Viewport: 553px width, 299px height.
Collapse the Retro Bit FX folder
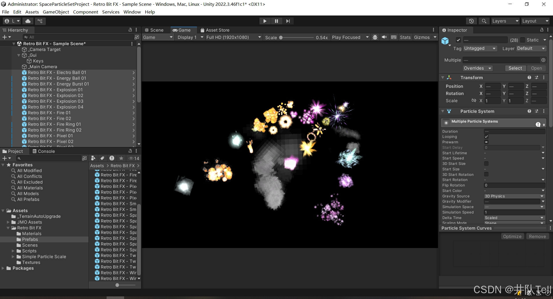(8, 228)
